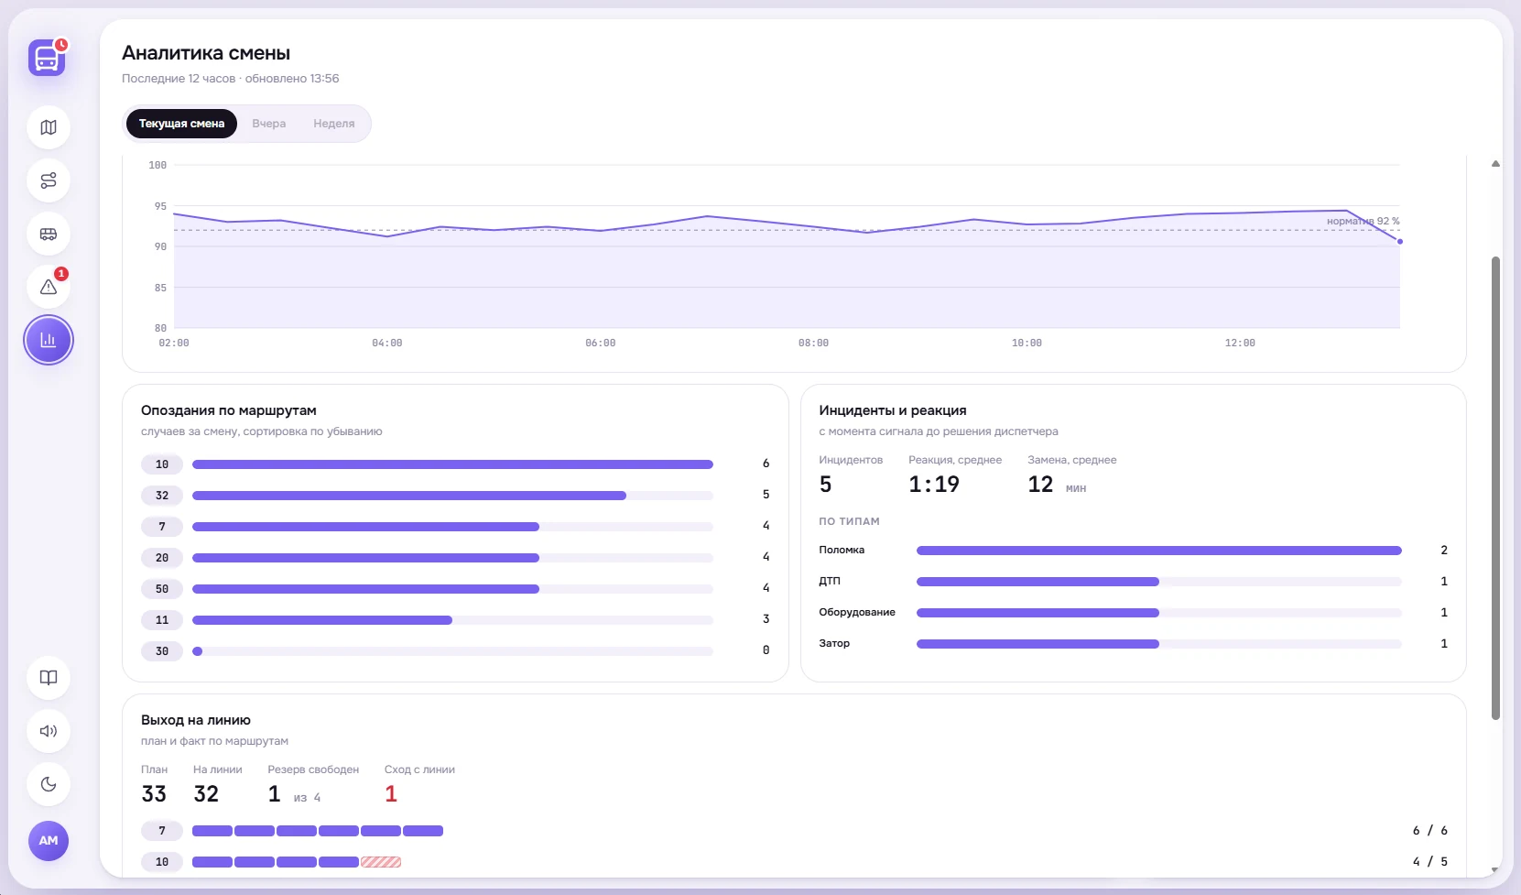Click the speaker sound icon
The height and width of the screenshot is (895, 1521).
click(x=49, y=731)
